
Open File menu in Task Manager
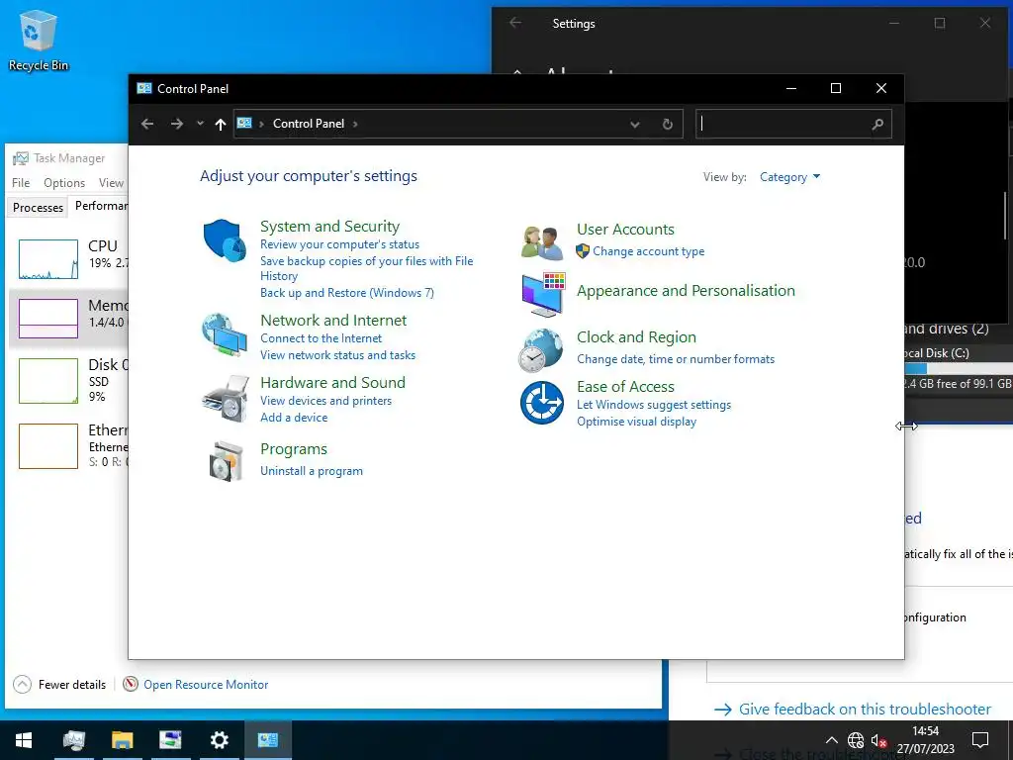tap(21, 183)
